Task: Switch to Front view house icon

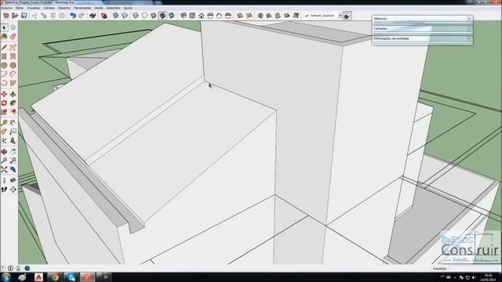Action: click(x=202, y=16)
